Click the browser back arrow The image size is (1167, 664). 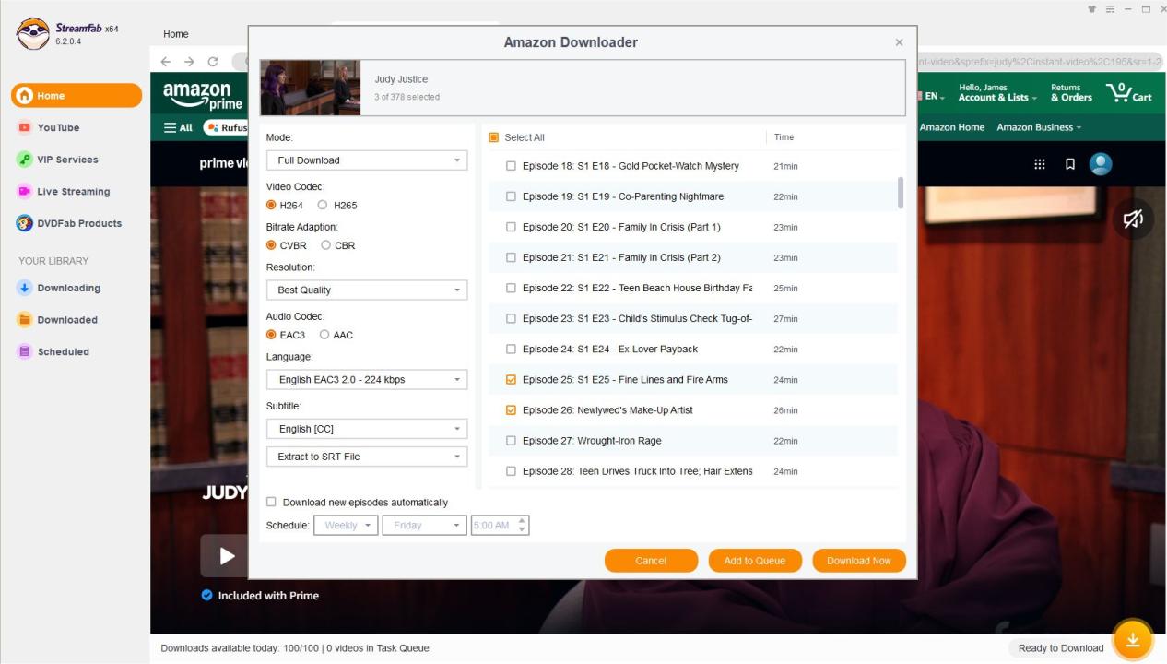tap(166, 62)
